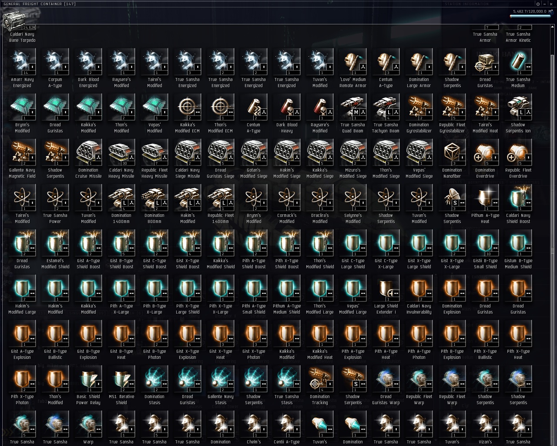The image size is (557, 446).
Task: Select the Basic Shield Power Relay
Action: [x=88, y=385]
